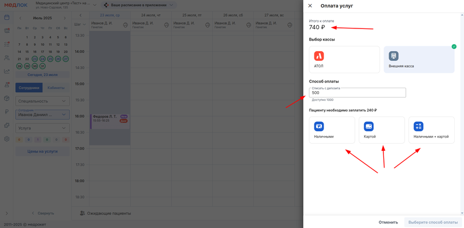Open the calendar icon in sidebar
Image resolution: width=464 pixels, height=228 pixels.
click(6, 17)
